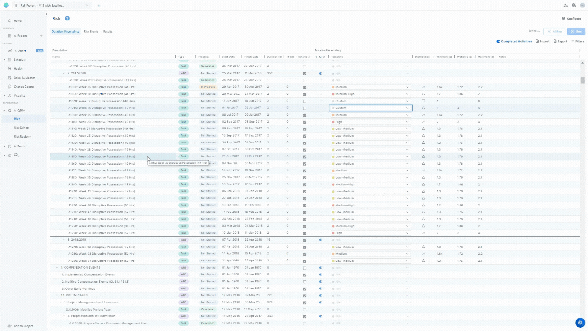Open the Visualise section
588x331 pixels.
[x=19, y=96]
